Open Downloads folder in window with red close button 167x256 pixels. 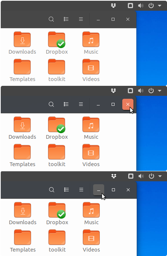click(x=22, y=125)
